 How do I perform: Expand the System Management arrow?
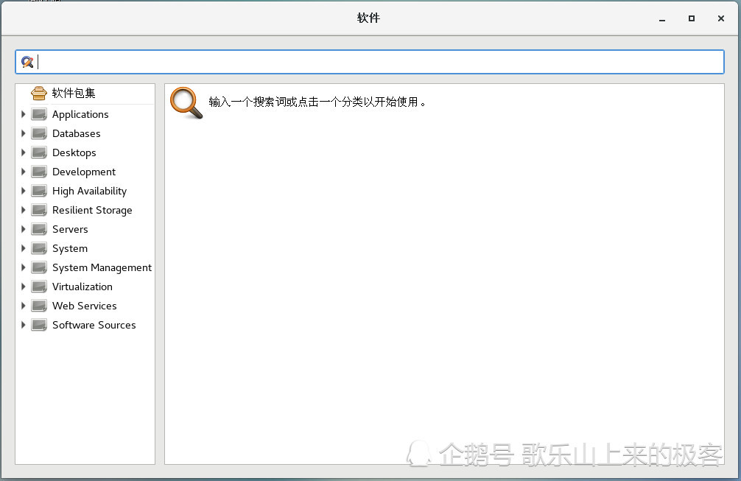coord(23,267)
